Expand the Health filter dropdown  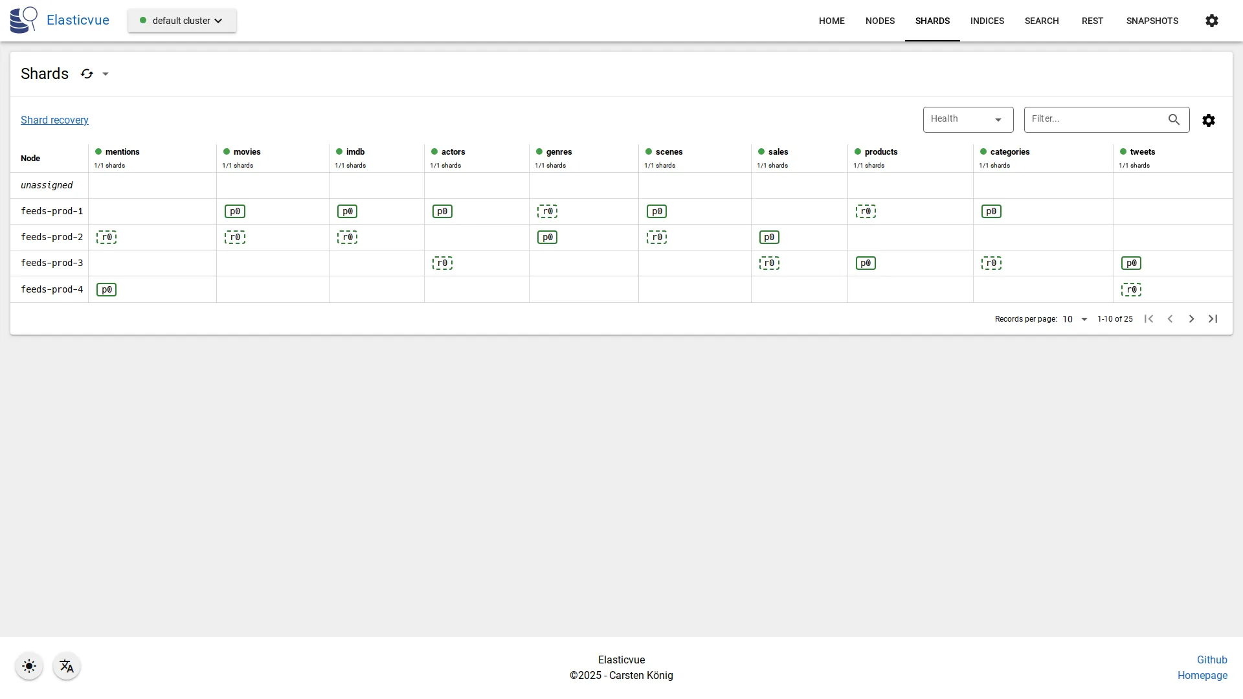tap(968, 120)
